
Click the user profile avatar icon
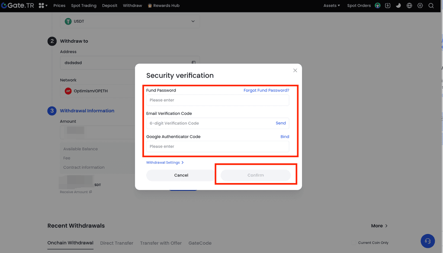point(378,6)
